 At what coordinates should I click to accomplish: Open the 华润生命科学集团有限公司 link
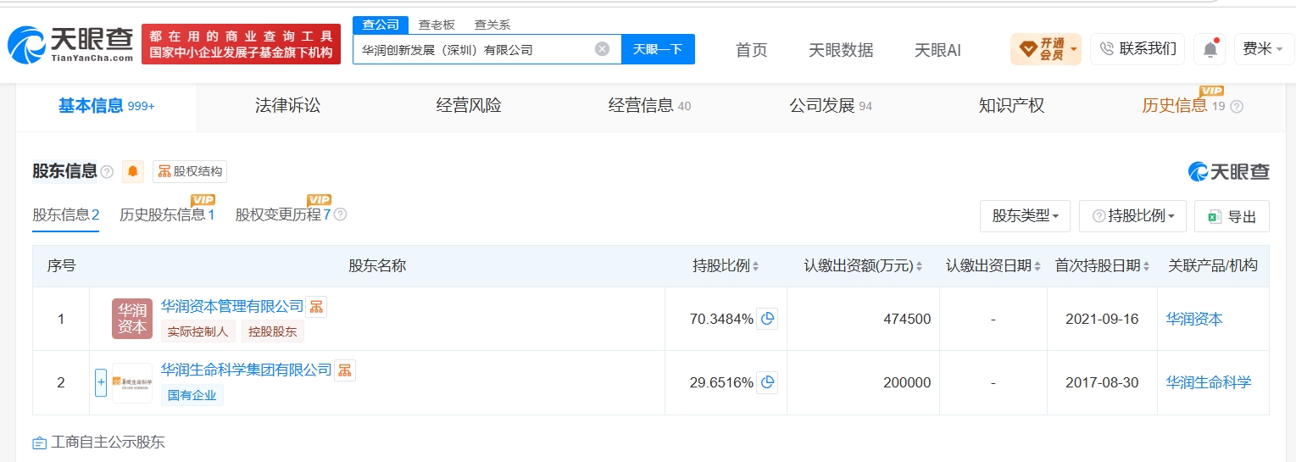[246, 370]
